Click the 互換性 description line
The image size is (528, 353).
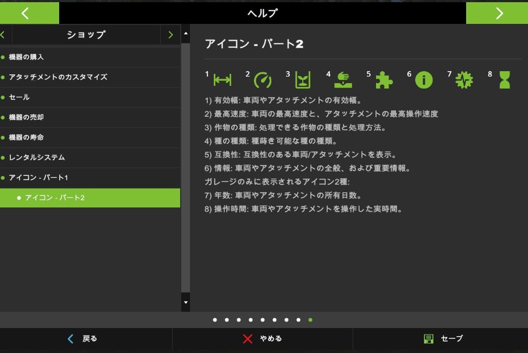point(301,155)
